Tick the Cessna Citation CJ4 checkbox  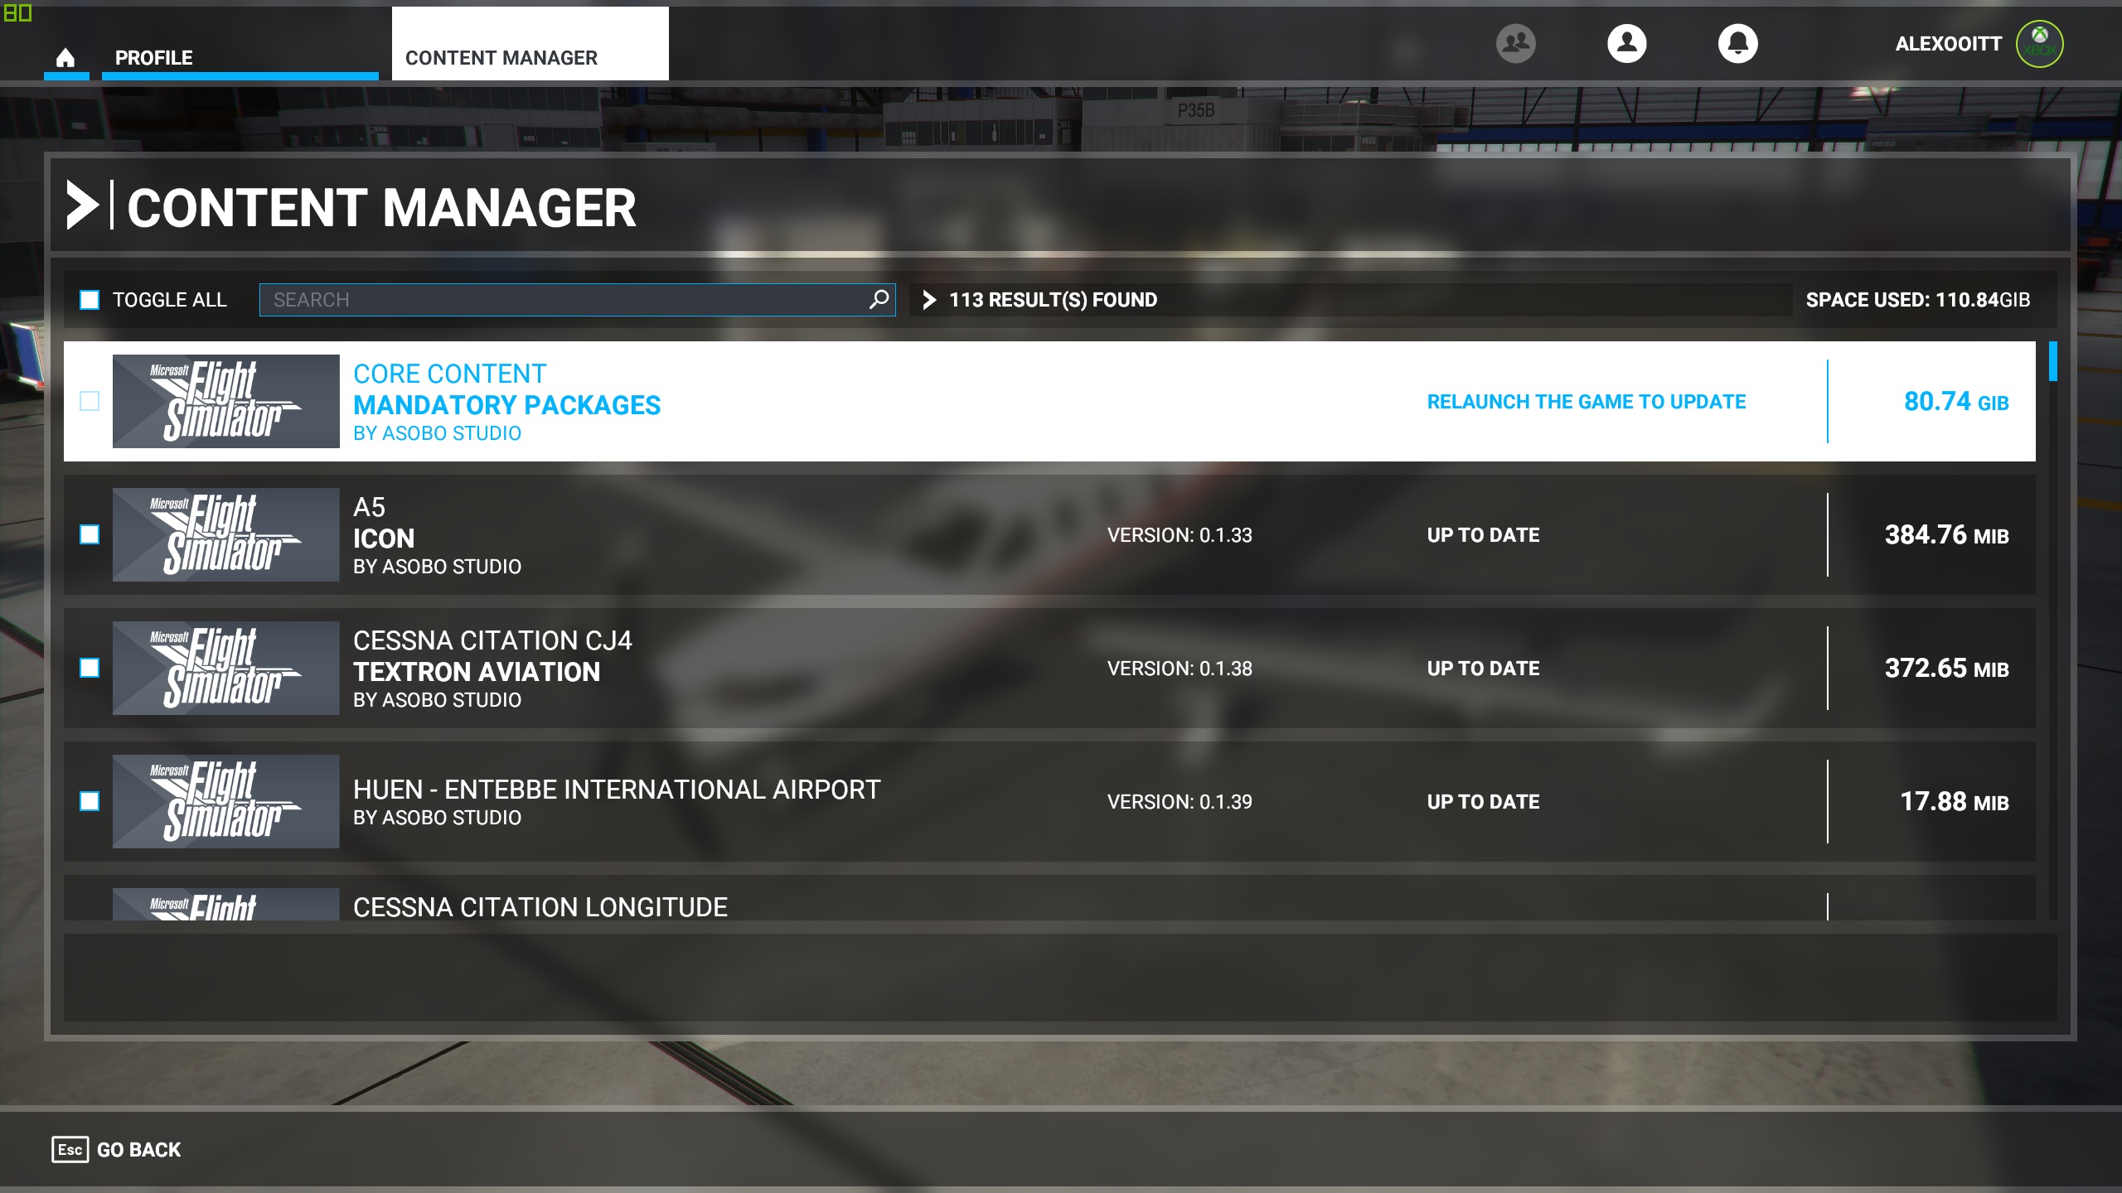pos(90,668)
